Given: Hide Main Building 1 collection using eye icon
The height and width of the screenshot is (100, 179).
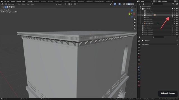Looking at the screenshot, I should pos(175,9).
